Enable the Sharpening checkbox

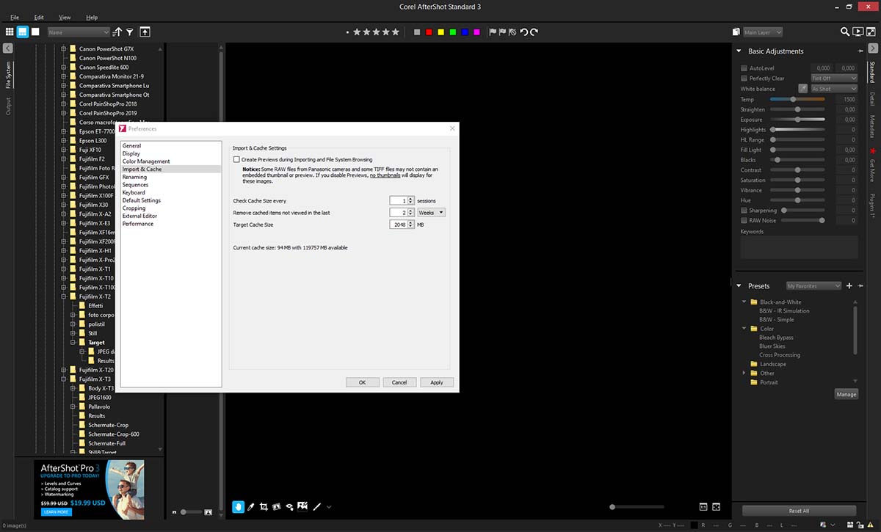click(744, 210)
